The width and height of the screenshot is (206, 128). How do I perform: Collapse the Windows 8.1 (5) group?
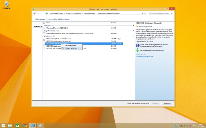pos(133,36)
